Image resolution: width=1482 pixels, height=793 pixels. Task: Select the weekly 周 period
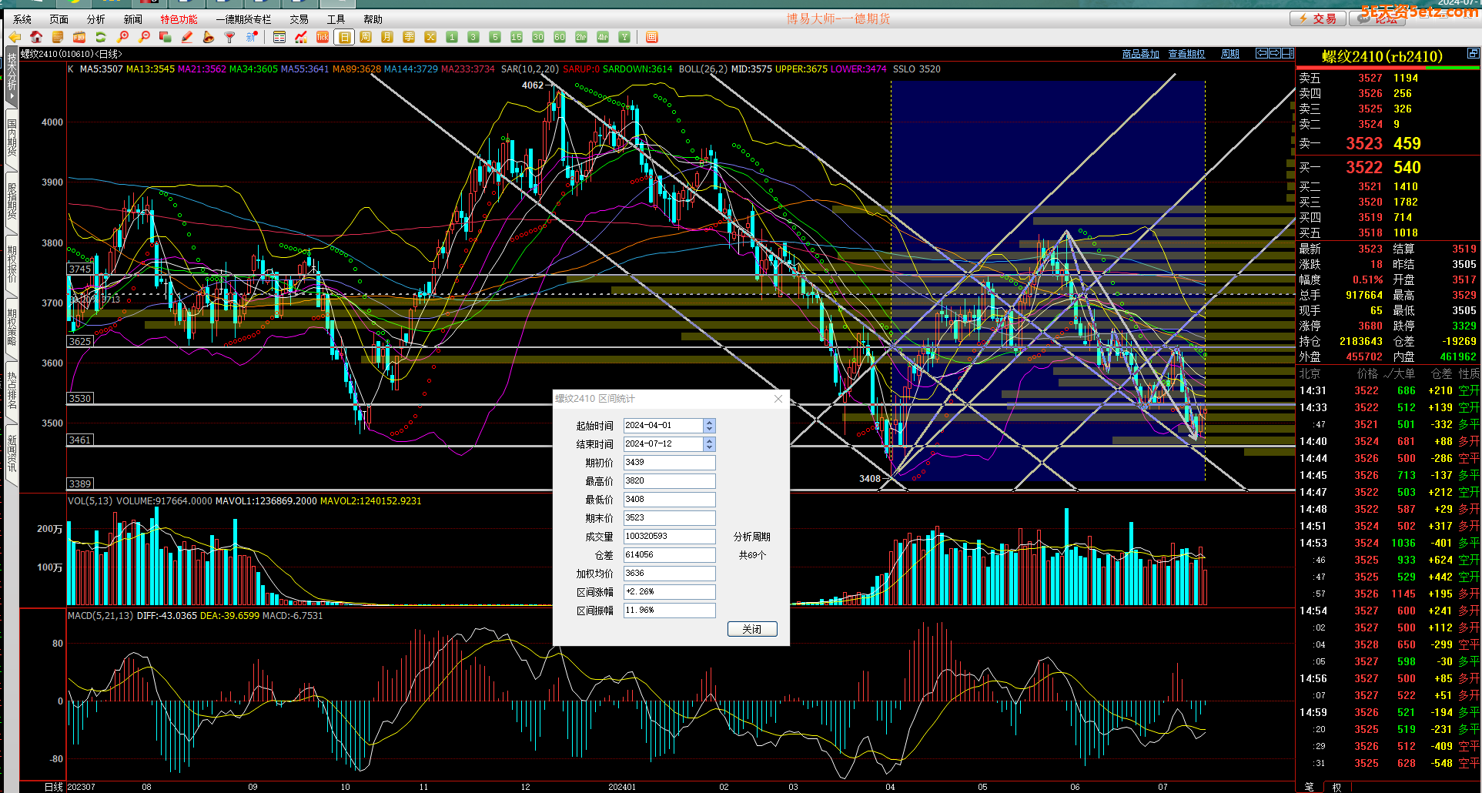pyautogui.click(x=366, y=37)
